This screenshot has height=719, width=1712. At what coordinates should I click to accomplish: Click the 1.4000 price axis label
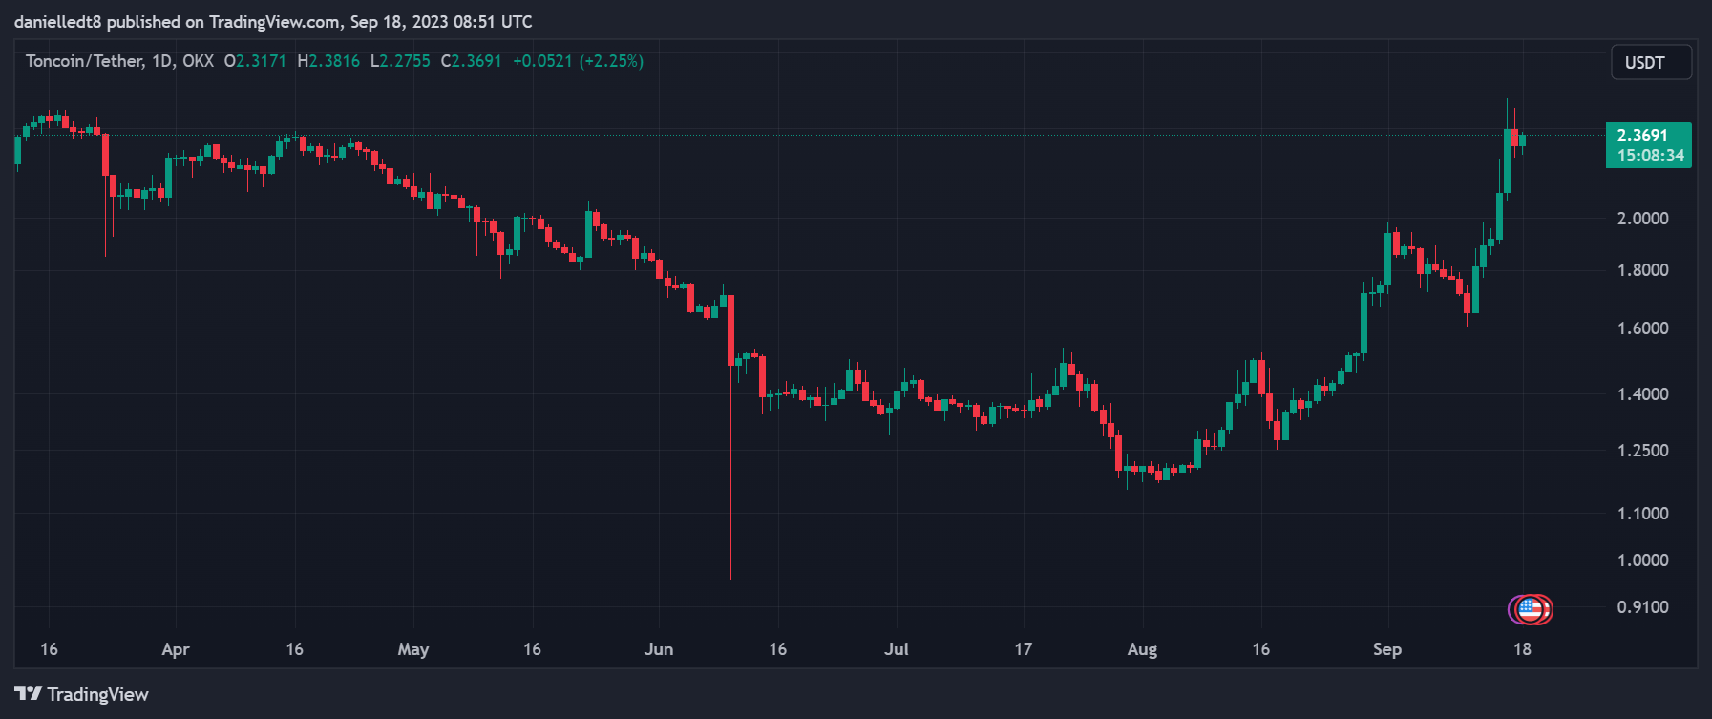pos(1643,394)
